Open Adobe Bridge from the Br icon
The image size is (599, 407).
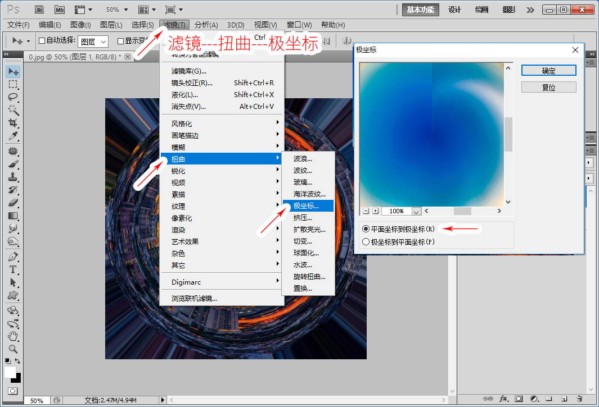pyautogui.click(x=39, y=10)
